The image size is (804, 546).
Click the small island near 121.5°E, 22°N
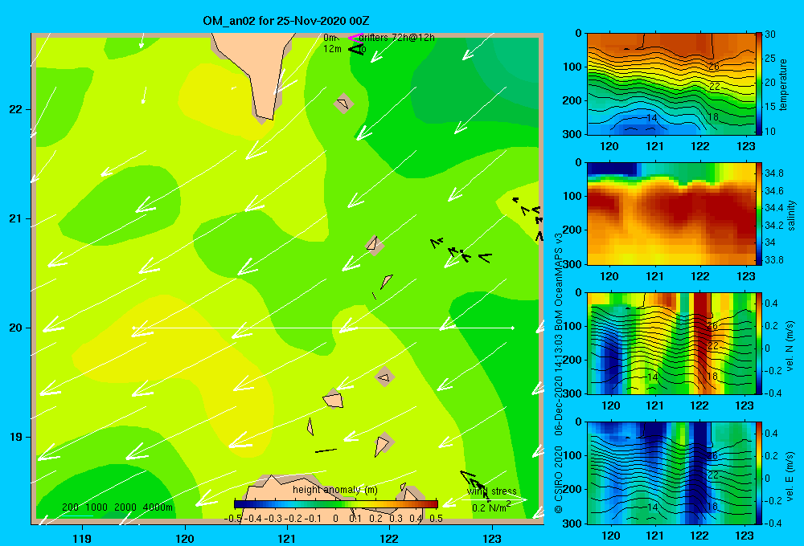coord(343,104)
